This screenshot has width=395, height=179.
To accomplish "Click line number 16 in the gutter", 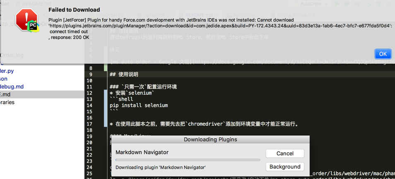I will (90, 118).
